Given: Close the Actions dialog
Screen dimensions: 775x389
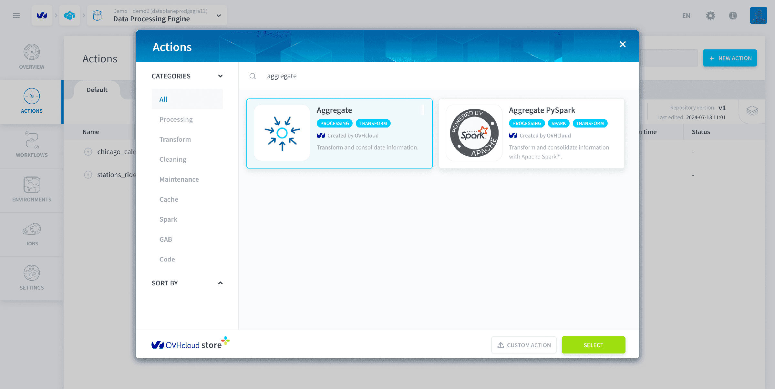Looking at the screenshot, I should click(x=623, y=44).
